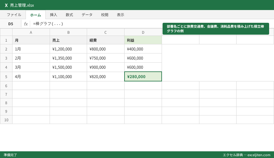Open the ファイル tab

14,15
